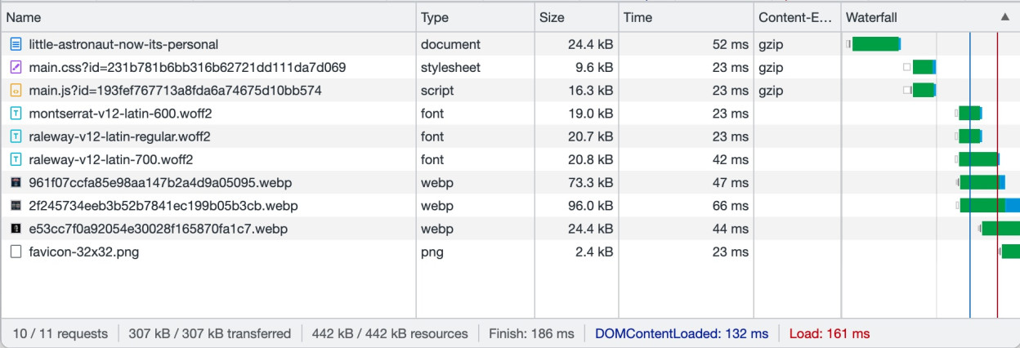Toggle Waterfall sort order arrow

click(x=1004, y=17)
